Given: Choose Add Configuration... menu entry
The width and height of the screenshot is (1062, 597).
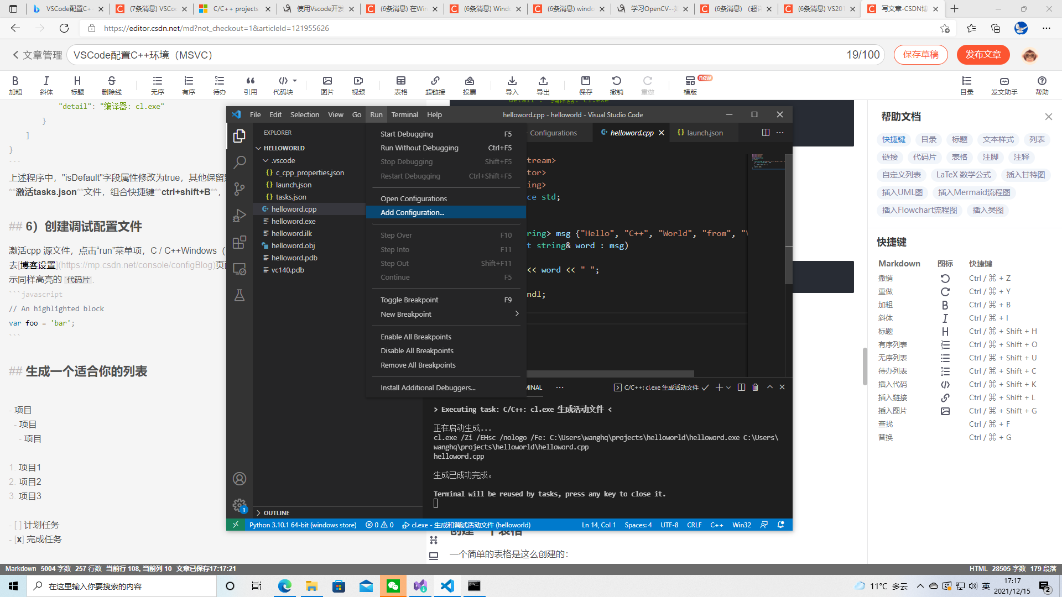Looking at the screenshot, I should pyautogui.click(x=446, y=212).
